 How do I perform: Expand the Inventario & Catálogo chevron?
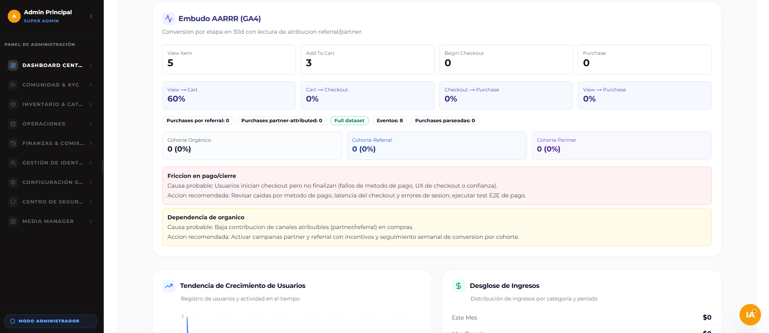click(91, 104)
